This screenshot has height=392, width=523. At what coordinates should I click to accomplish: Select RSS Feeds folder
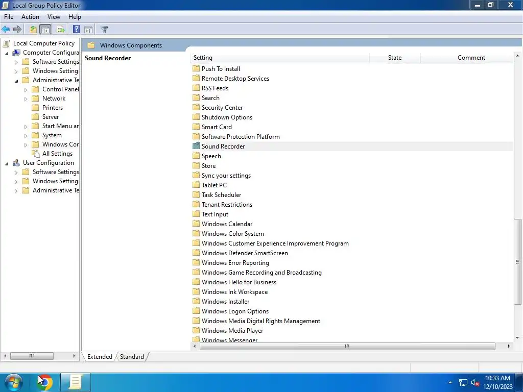[215, 88]
